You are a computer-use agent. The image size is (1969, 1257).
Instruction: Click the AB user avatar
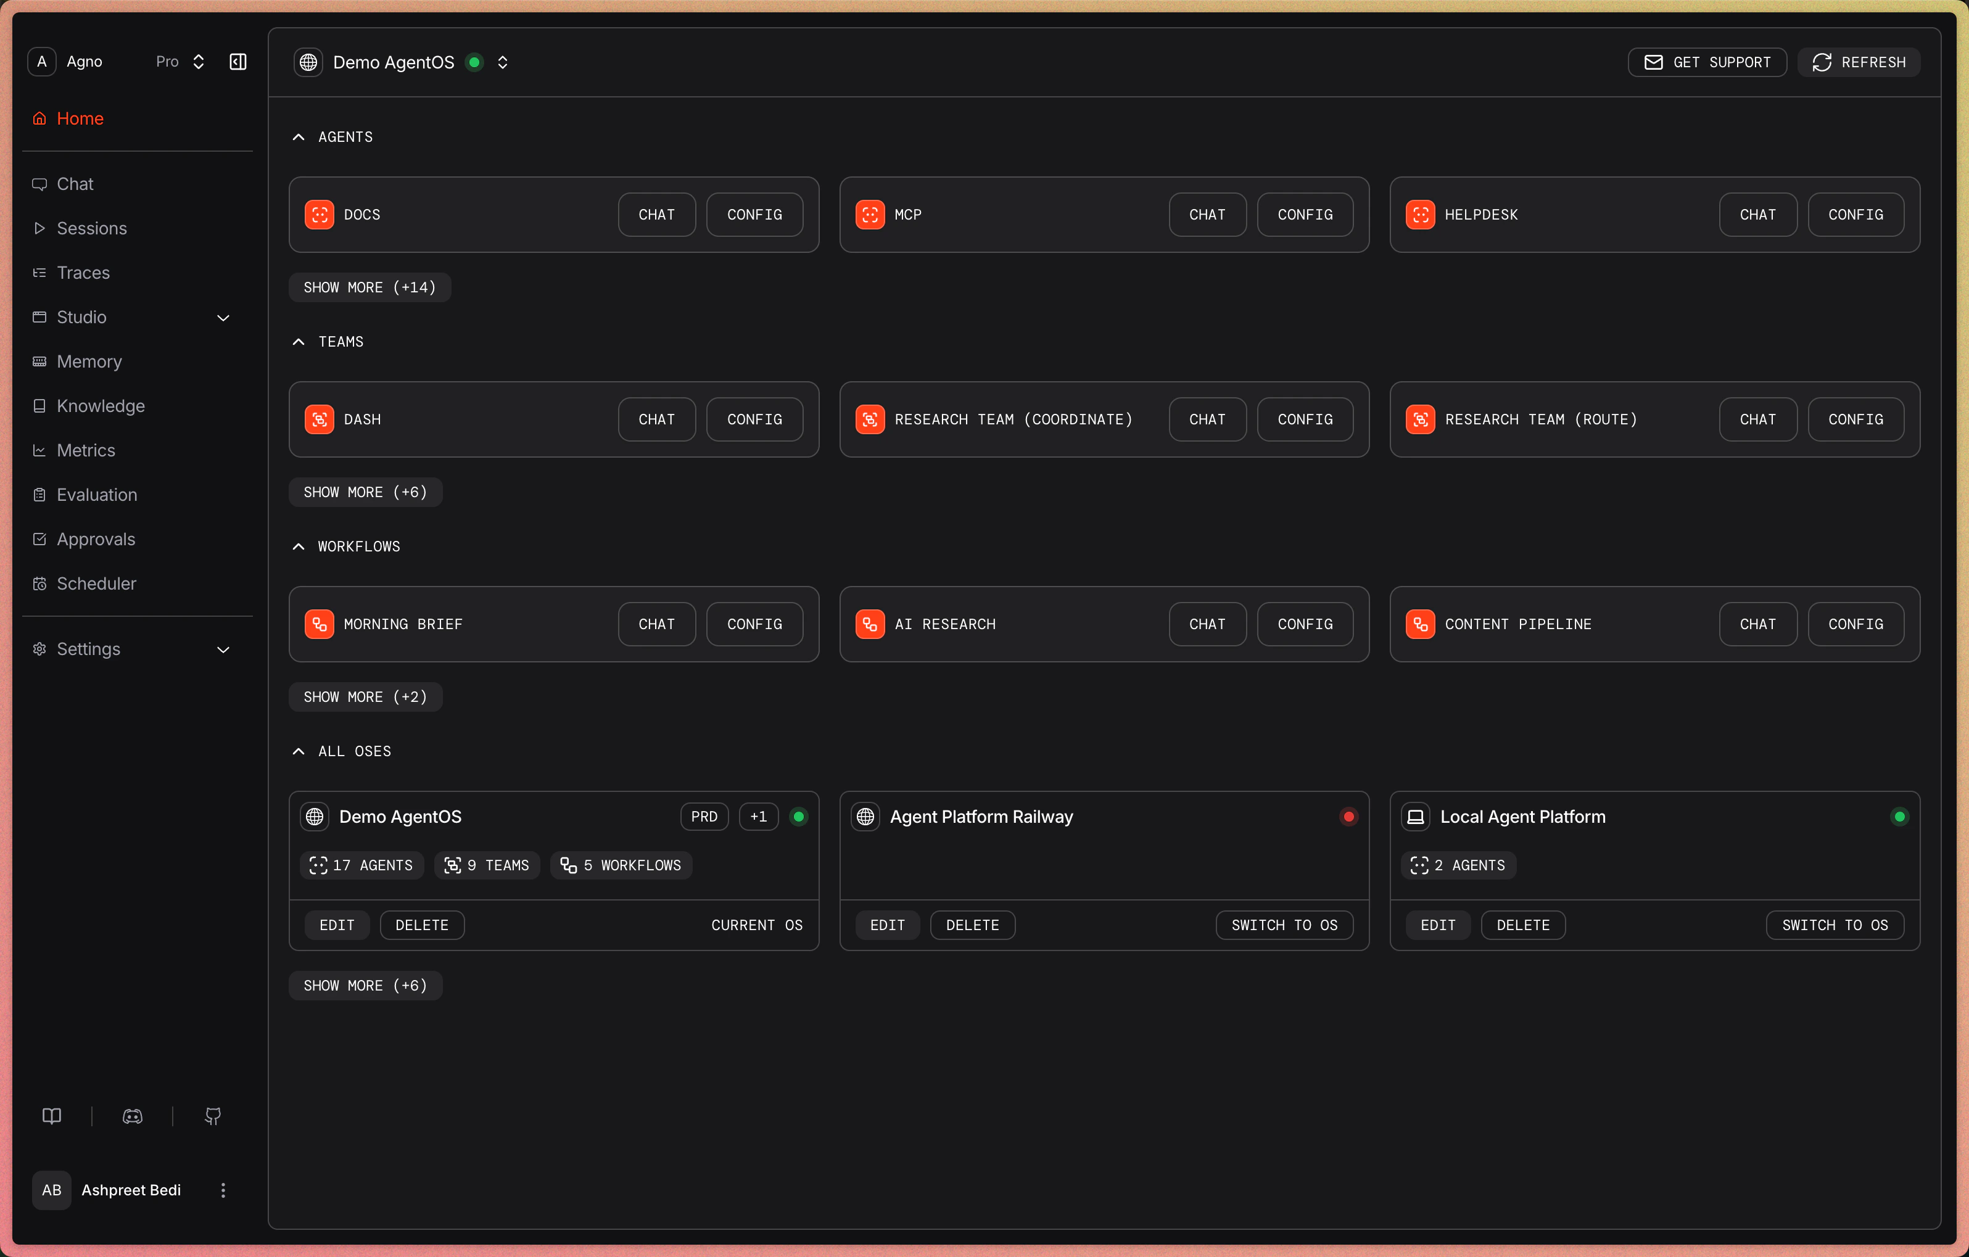pyautogui.click(x=52, y=1190)
